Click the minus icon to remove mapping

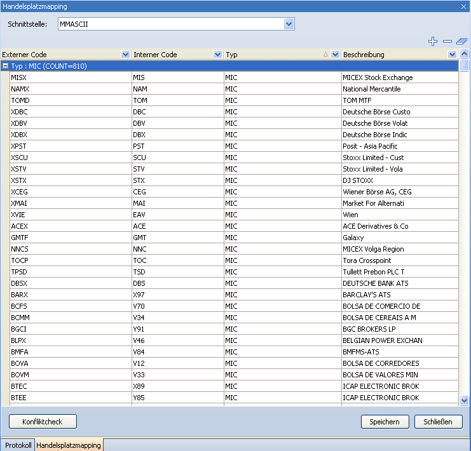447,41
